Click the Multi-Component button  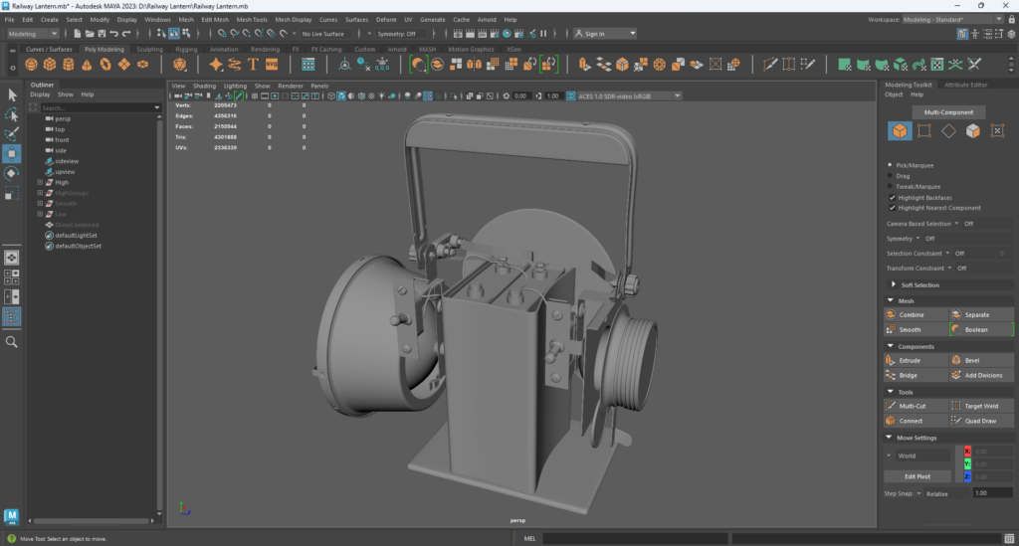[948, 112]
